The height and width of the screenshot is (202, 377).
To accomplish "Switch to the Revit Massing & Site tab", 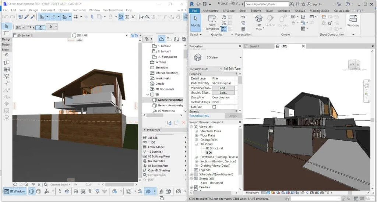I will point(319,11).
